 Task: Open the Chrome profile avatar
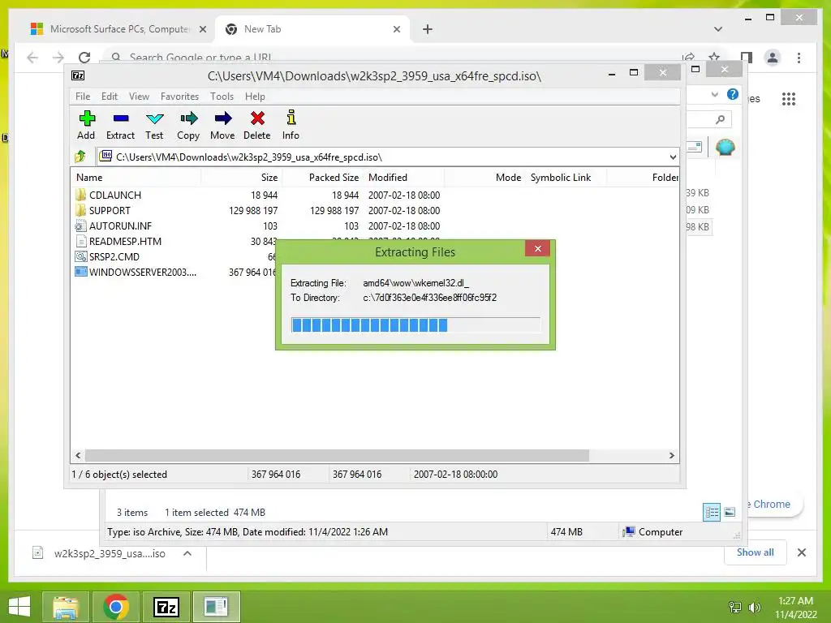click(x=773, y=58)
